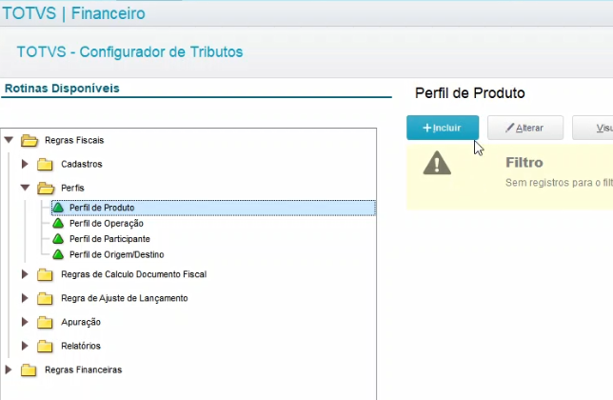Select Perfil de Participante tree item
The image size is (613, 400).
click(x=109, y=239)
